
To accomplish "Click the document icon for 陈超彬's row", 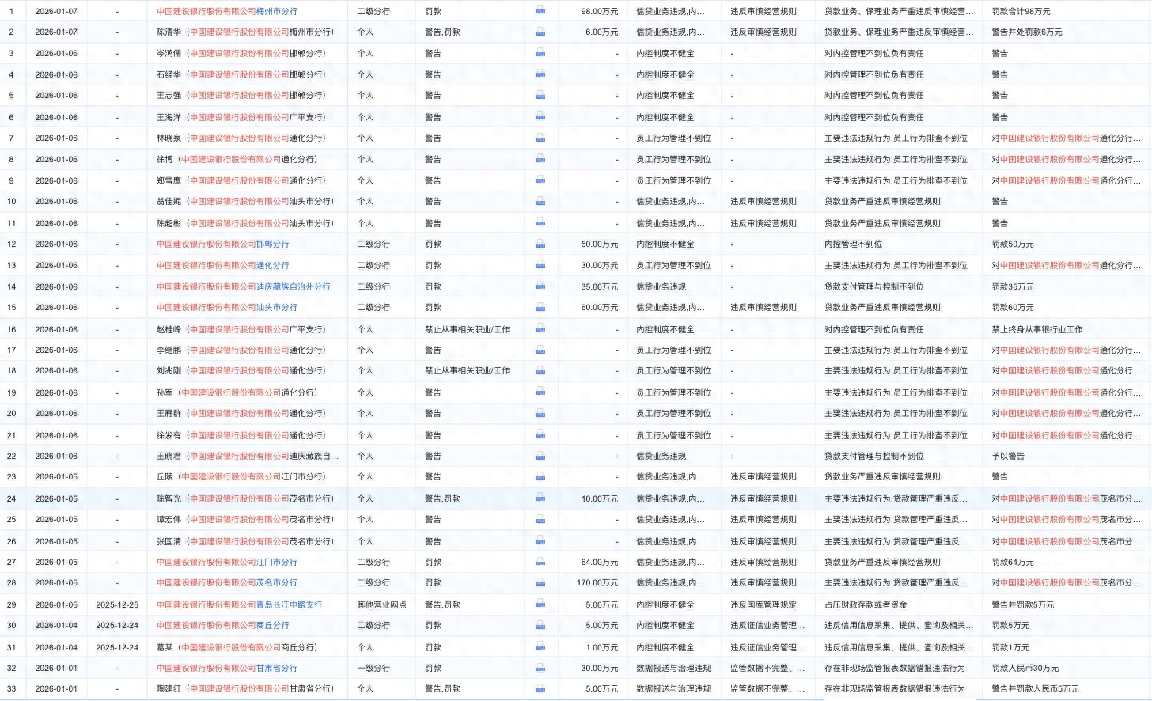I will (x=540, y=223).
